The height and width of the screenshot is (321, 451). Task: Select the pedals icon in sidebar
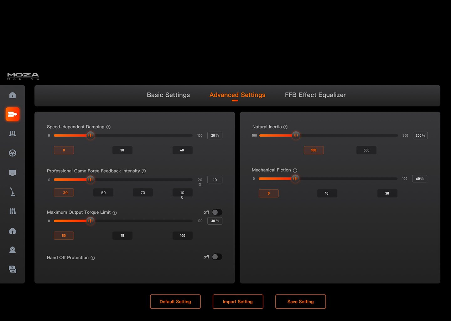click(13, 134)
